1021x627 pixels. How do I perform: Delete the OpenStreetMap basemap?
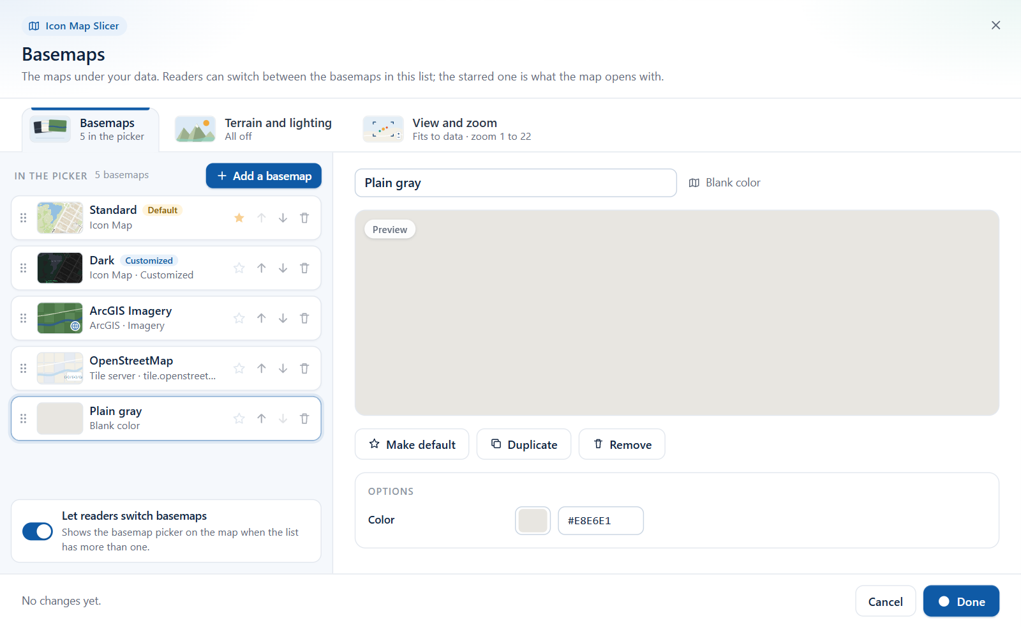pyautogui.click(x=304, y=368)
